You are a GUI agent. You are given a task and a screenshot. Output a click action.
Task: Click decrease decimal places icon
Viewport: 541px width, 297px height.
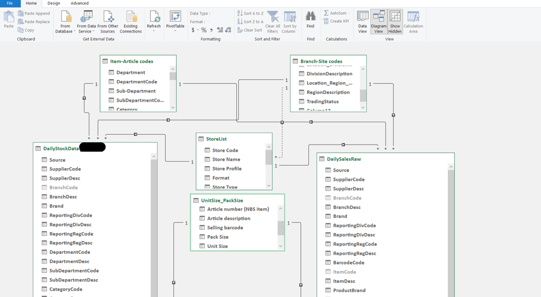click(x=228, y=30)
